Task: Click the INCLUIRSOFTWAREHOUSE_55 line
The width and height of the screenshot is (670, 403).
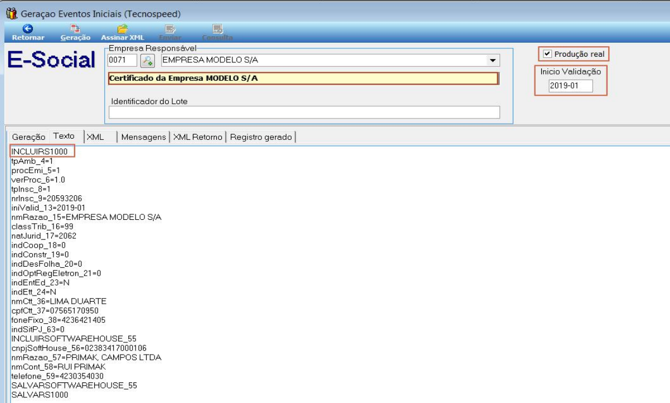Action: (74, 338)
